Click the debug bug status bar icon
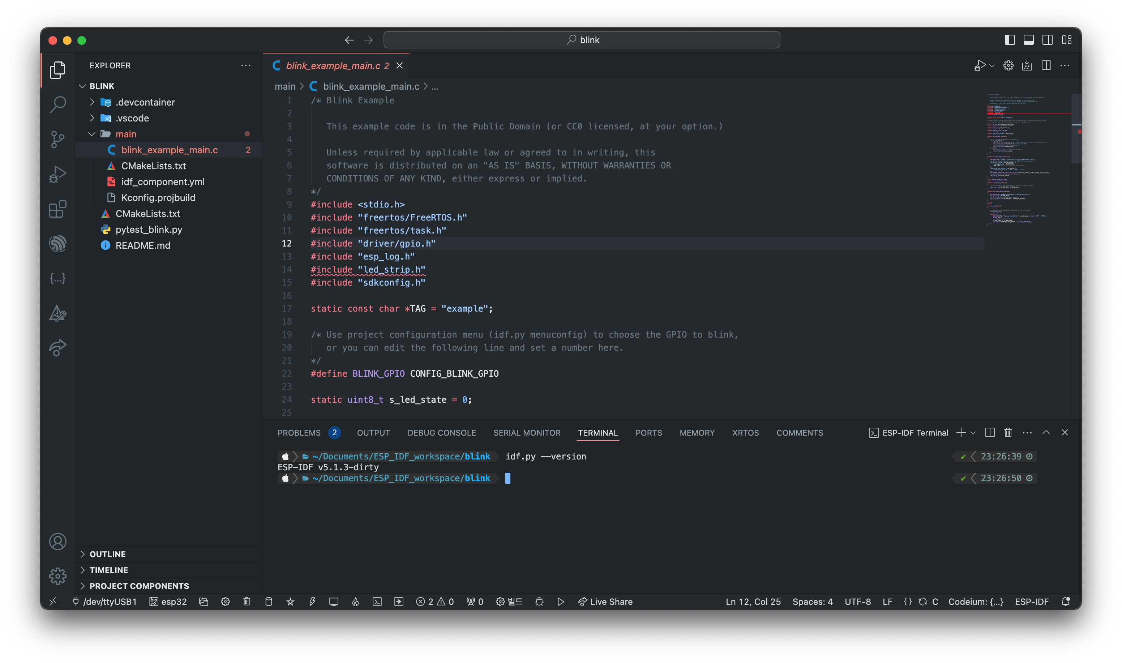This screenshot has width=1122, height=663. [x=539, y=602]
